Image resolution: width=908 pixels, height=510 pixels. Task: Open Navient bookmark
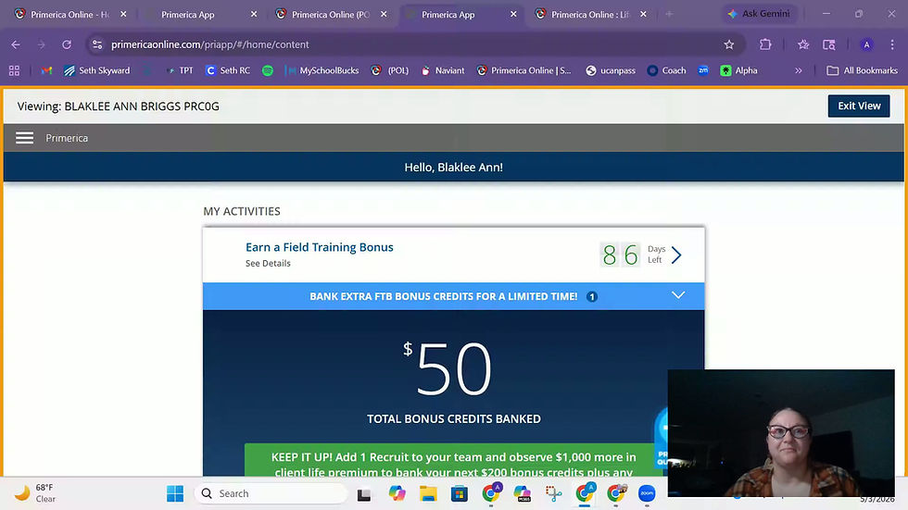click(x=443, y=70)
